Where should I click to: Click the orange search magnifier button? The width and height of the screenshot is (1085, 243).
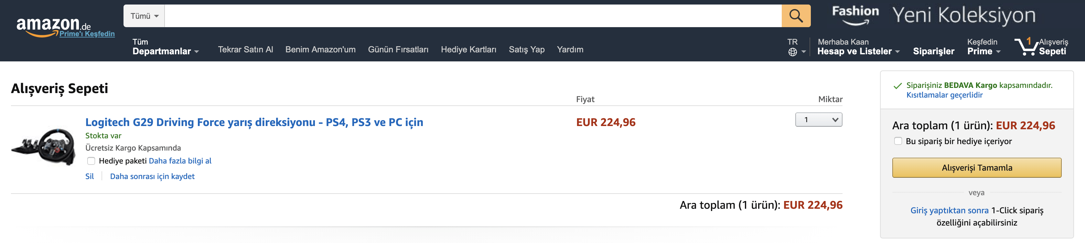[795, 16]
